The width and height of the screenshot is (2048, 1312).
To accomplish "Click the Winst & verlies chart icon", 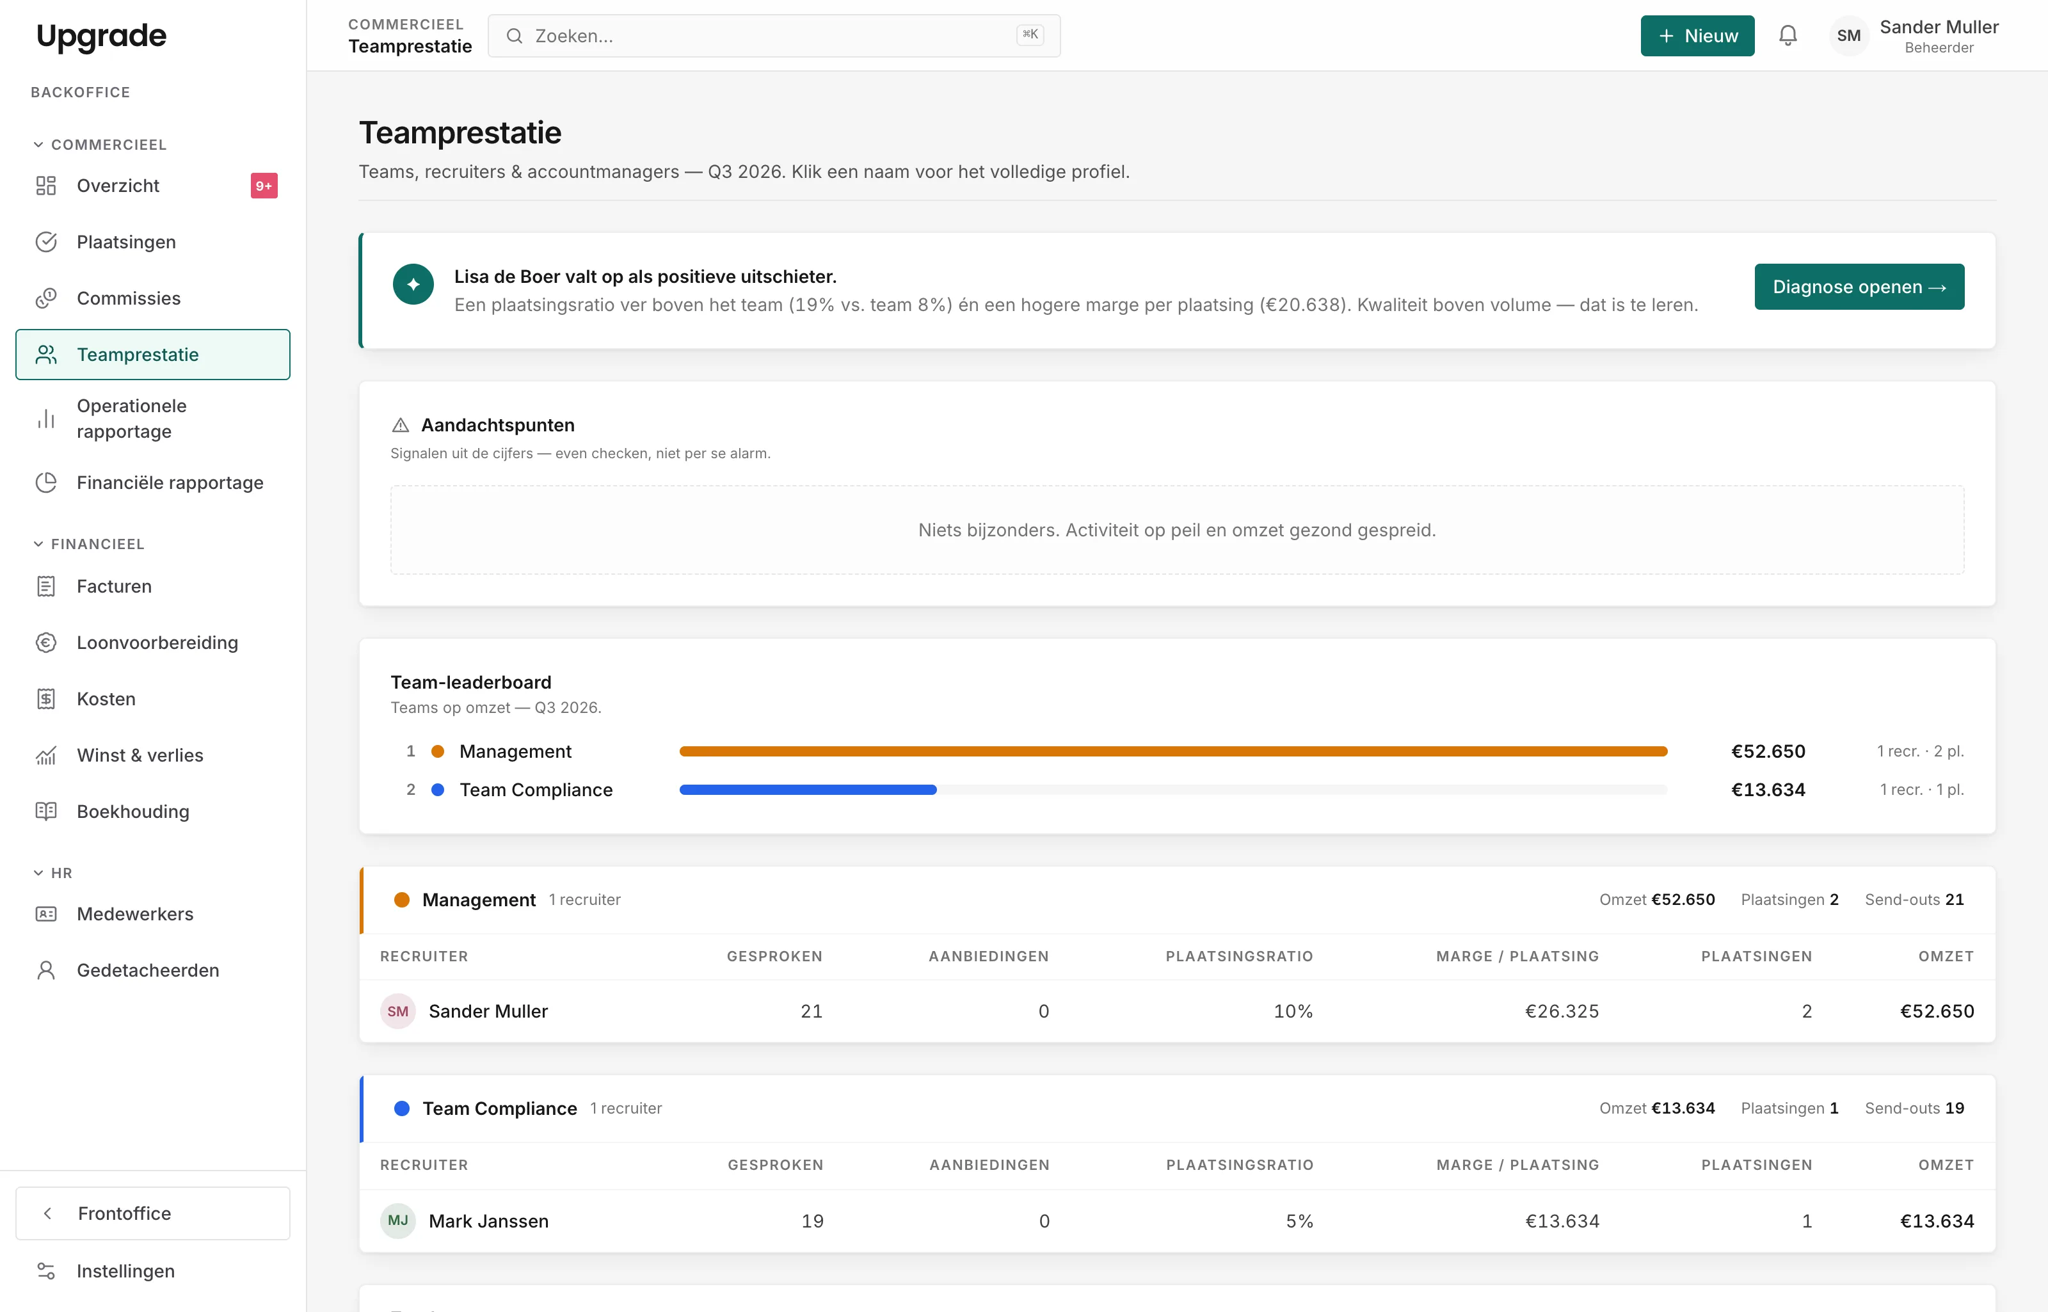I will (46, 755).
